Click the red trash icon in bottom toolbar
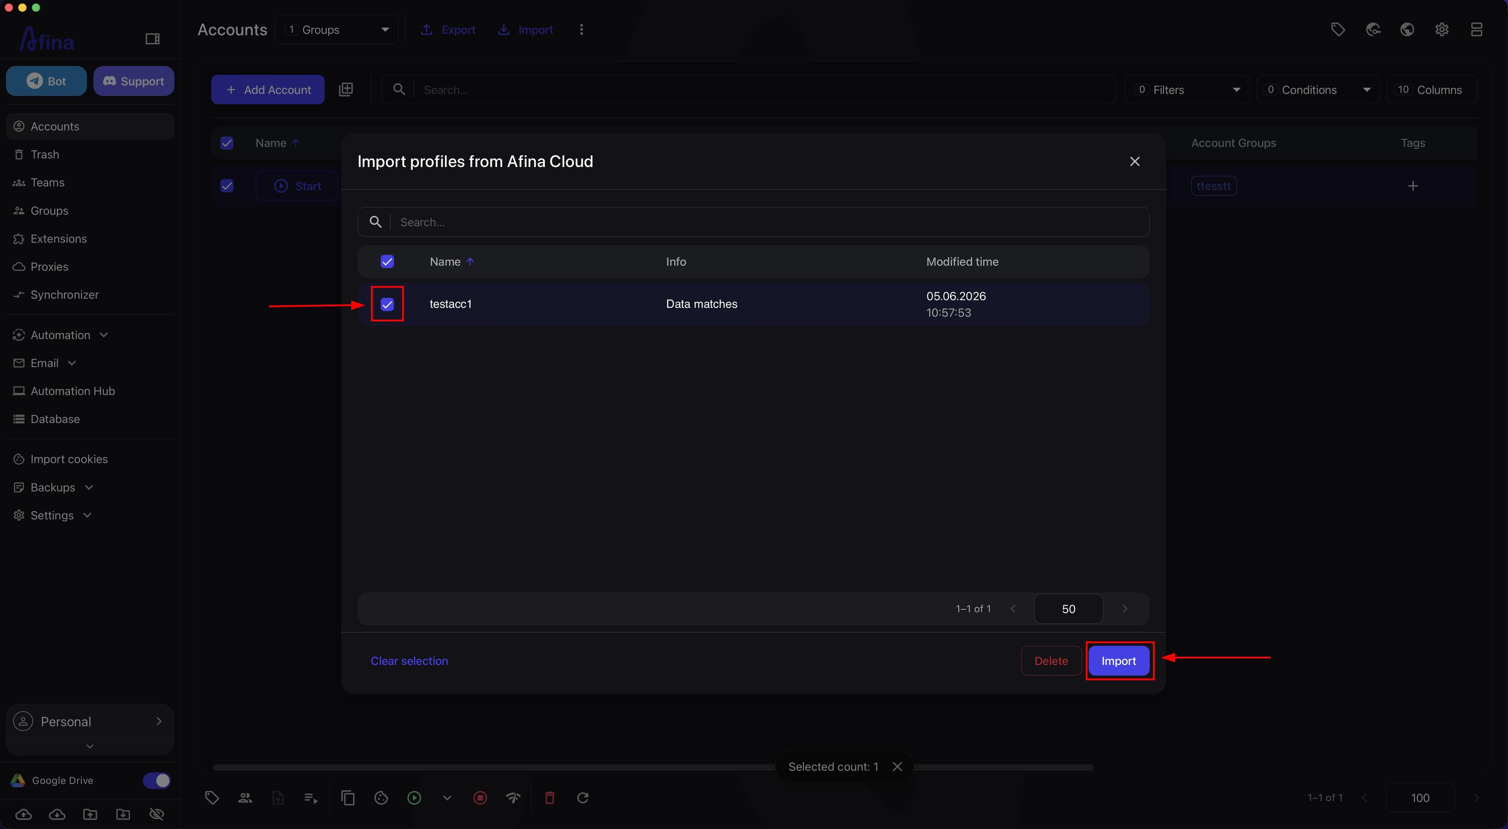The image size is (1508, 829). coord(550,797)
